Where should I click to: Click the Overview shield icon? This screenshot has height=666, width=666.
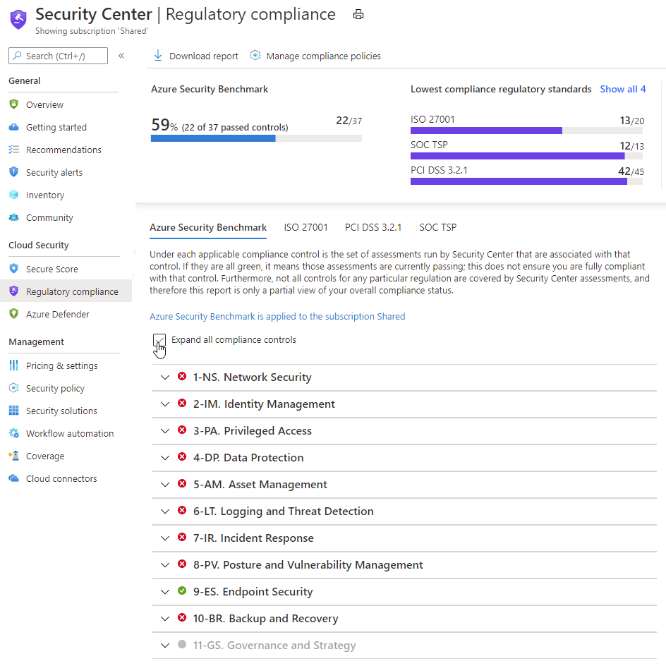coord(14,104)
